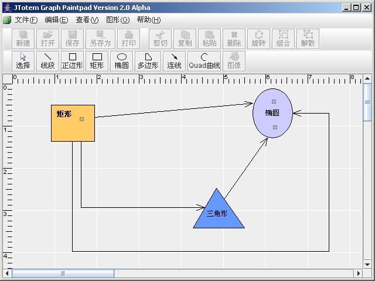The width and height of the screenshot is (375, 281).
Task: Click the 新建 (New) toolbar icon
Action: [23, 39]
